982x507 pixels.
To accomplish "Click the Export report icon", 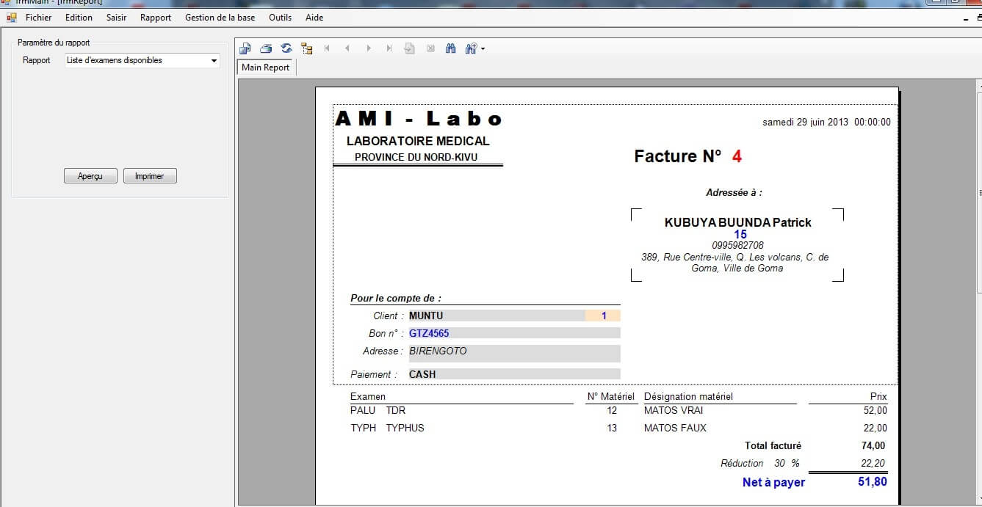I will (x=245, y=48).
